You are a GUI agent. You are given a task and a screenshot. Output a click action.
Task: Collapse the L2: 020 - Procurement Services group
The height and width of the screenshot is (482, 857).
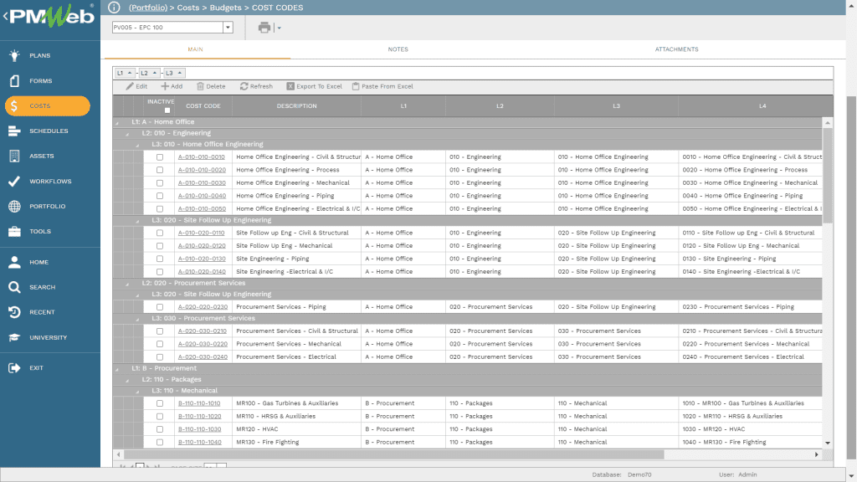coord(127,285)
